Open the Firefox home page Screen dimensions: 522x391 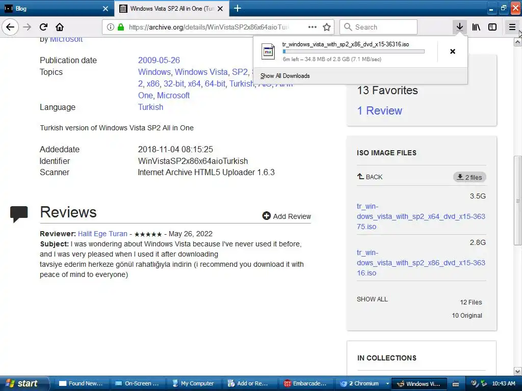(60, 27)
